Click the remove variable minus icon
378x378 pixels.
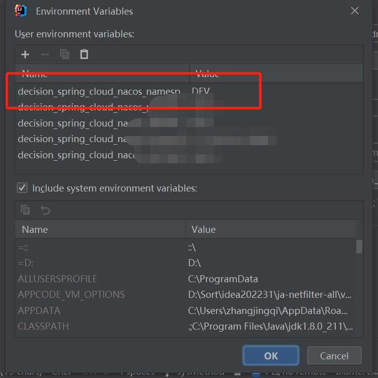coord(45,54)
